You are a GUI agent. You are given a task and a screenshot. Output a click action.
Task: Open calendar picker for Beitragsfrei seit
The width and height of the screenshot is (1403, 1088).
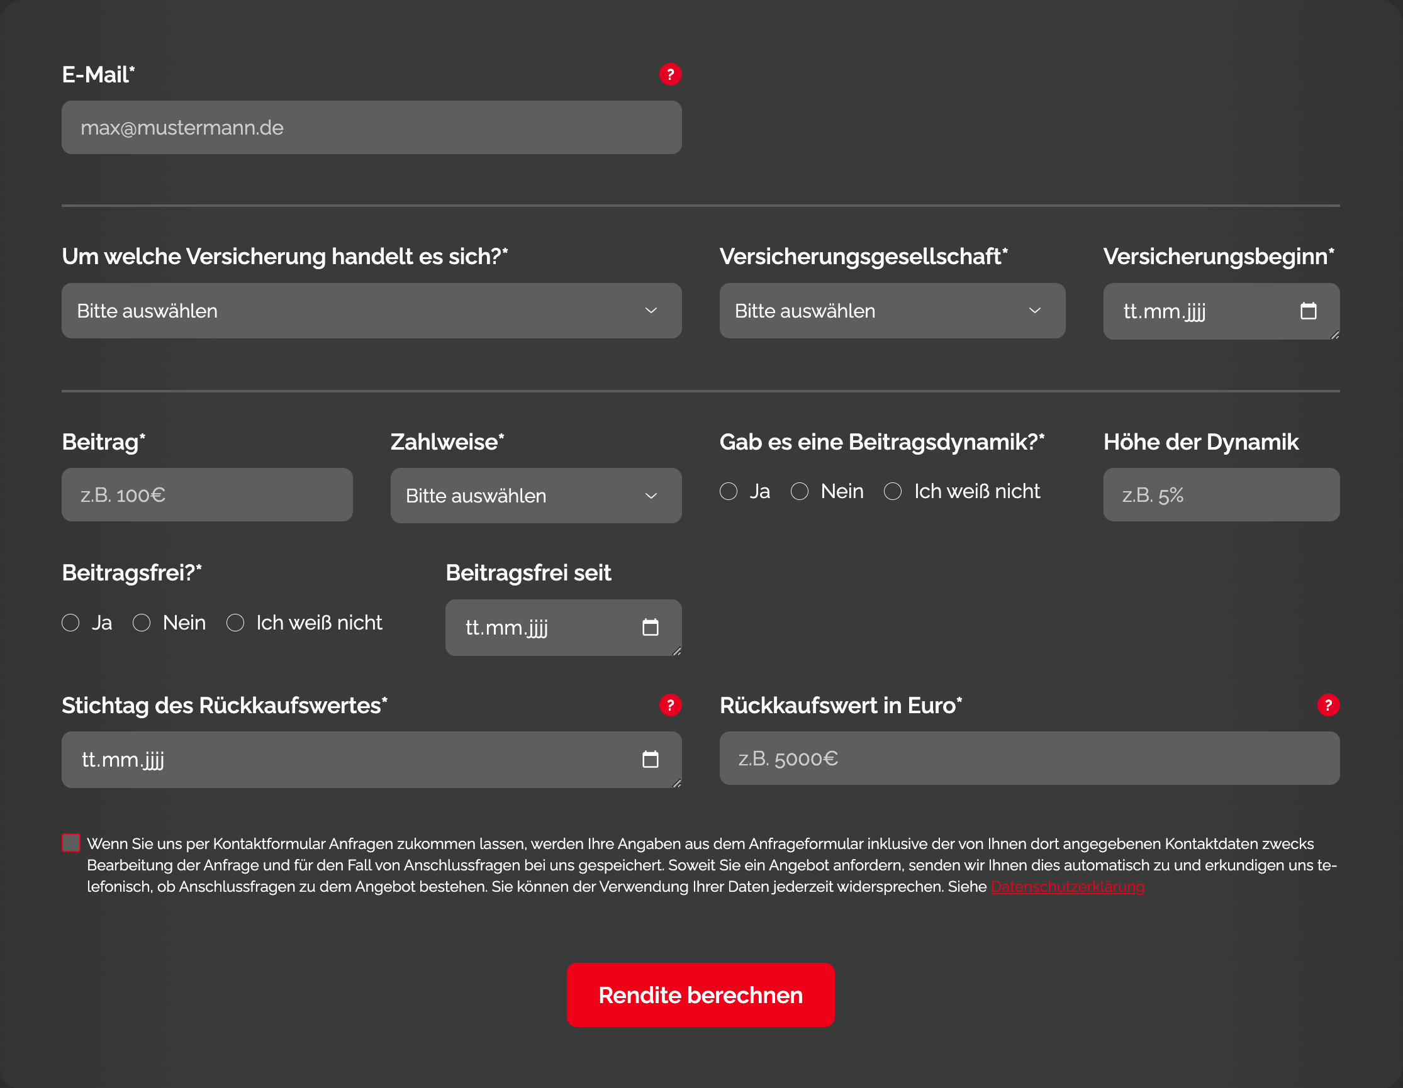(x=650, y=627)
